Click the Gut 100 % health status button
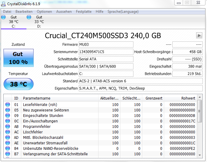The image size is (207, 162). tap(19, 58)
